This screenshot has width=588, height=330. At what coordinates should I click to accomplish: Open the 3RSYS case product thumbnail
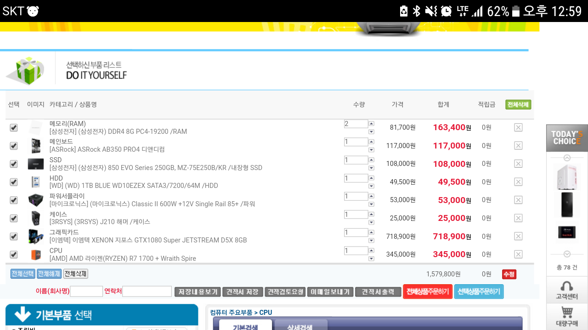(35, 218)
